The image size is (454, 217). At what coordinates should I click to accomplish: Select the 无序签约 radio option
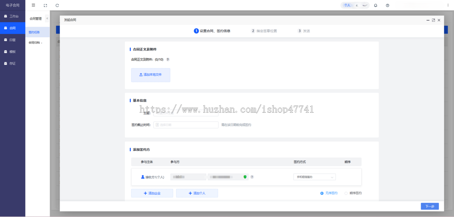click(x=329, y=193)
